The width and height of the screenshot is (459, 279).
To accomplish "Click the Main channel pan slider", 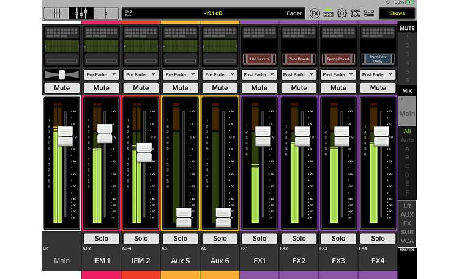I will [x=62, y=75].
